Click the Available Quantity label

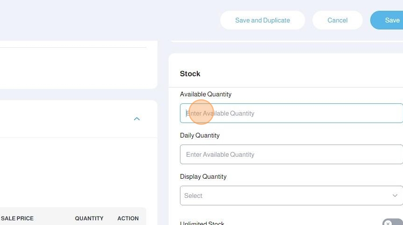(206, 94)
